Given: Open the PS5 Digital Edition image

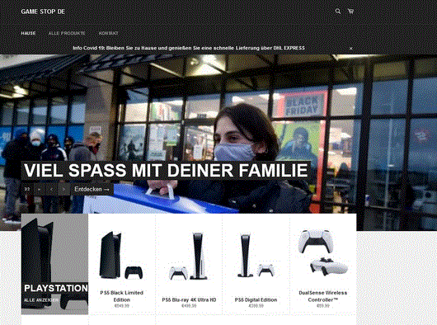Looking at the screenshot, I should coord(256,255).
